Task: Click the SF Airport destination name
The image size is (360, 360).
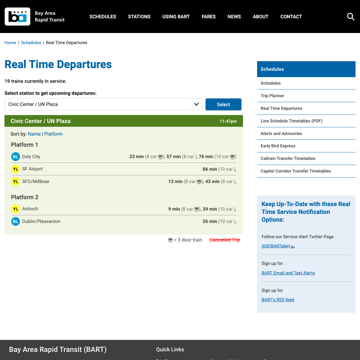Action: pos(32,169)
